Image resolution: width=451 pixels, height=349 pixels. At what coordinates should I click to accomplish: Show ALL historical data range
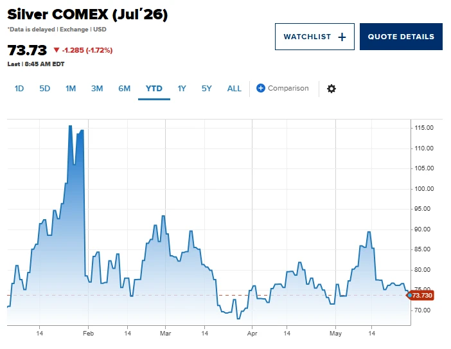tap(234, 88)
